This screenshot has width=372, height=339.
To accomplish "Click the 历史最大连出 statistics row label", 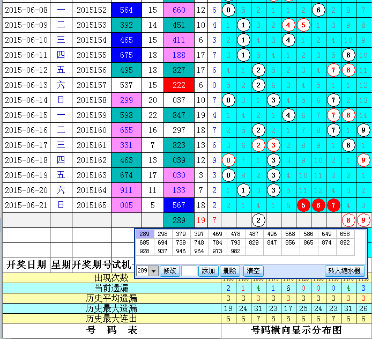I will point(111,319).
